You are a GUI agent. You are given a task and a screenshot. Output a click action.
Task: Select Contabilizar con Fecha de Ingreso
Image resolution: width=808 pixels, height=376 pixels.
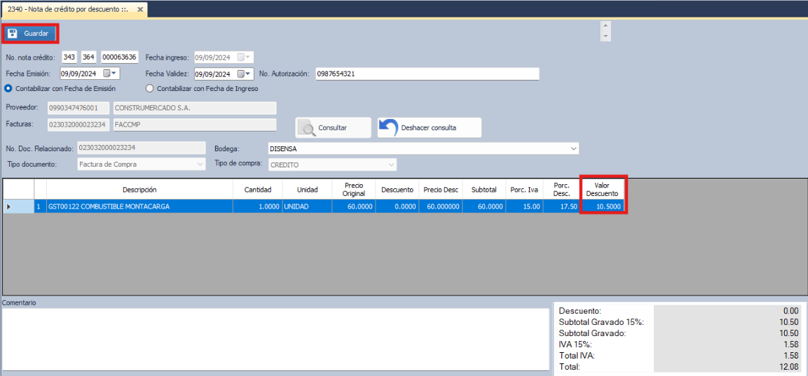click(149, 89)
